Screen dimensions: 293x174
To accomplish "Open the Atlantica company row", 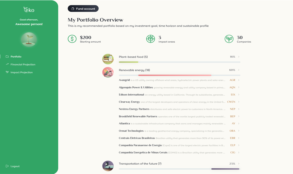I will (179, 123).
